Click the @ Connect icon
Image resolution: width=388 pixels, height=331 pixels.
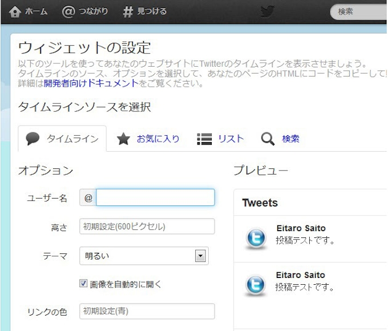click(x=68, y=11)
